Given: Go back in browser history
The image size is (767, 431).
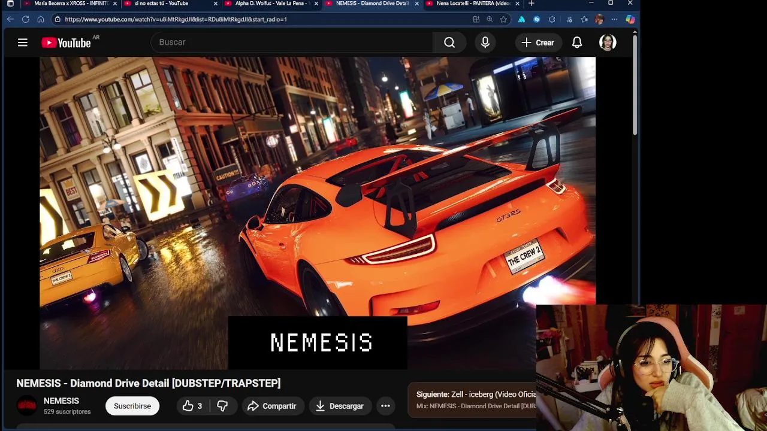Looking at the screenshot, I should pyautogui.click(x=10, y=19).
